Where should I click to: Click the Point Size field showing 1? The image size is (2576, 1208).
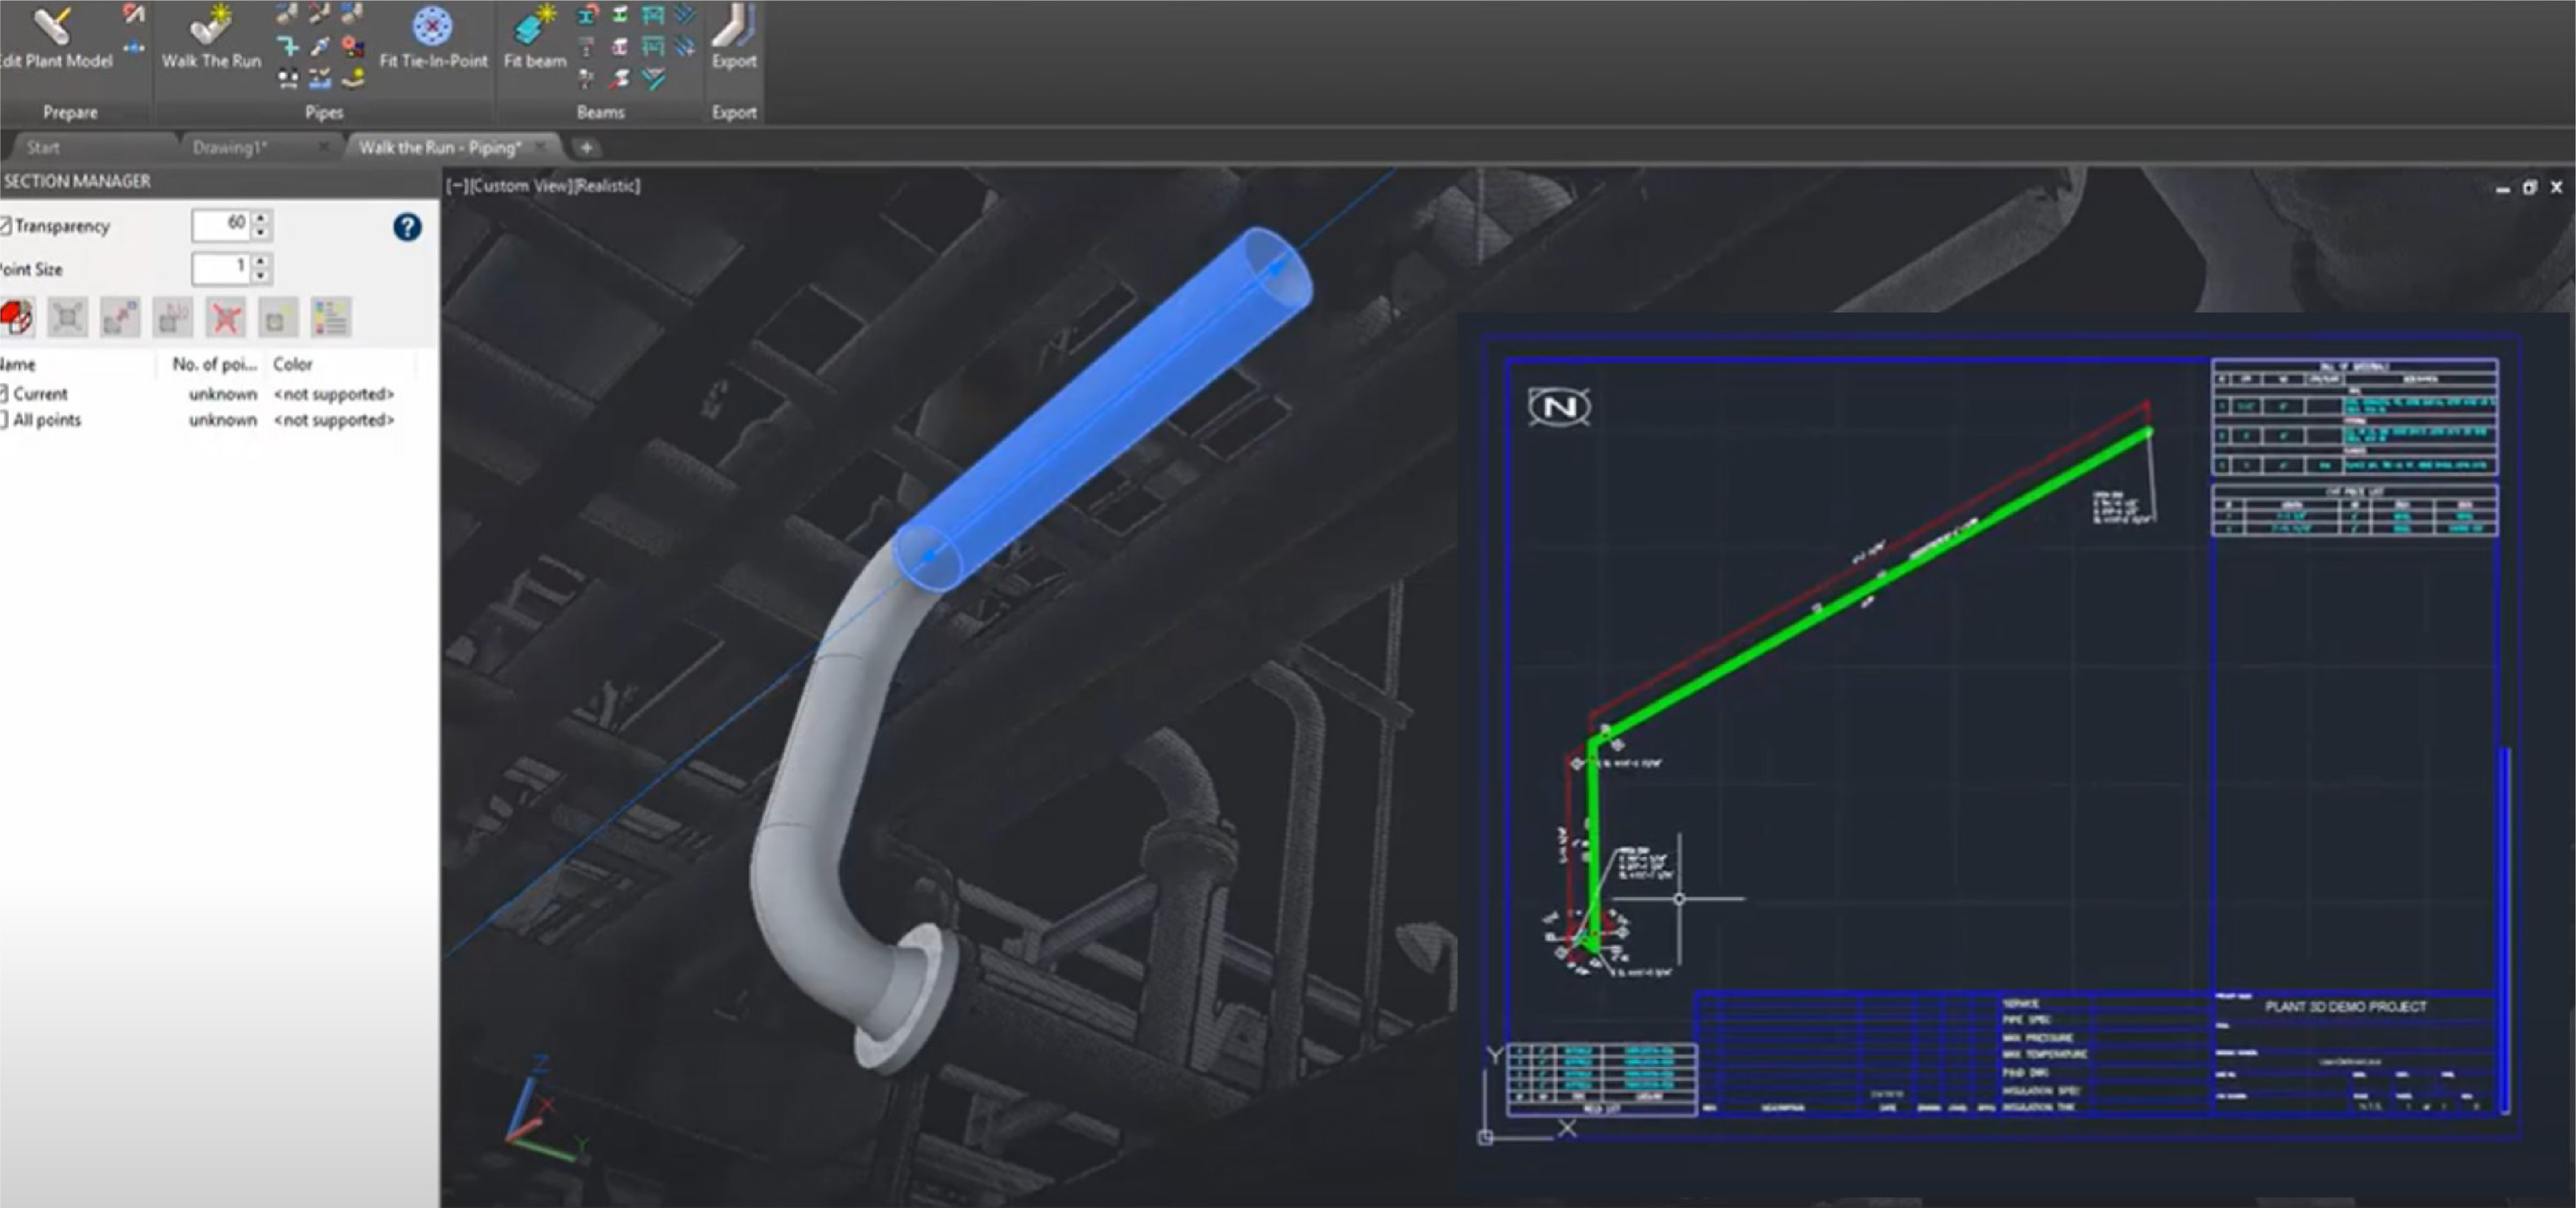[221, 268]
